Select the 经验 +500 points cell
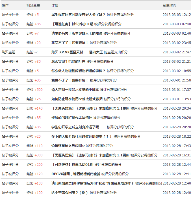The image size is (191, 199). pos(34,90)
